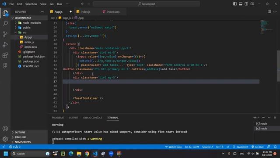Open the notifications bell in status bar
280x158 pixels.
pyautogui.click(x=275, y=147)
